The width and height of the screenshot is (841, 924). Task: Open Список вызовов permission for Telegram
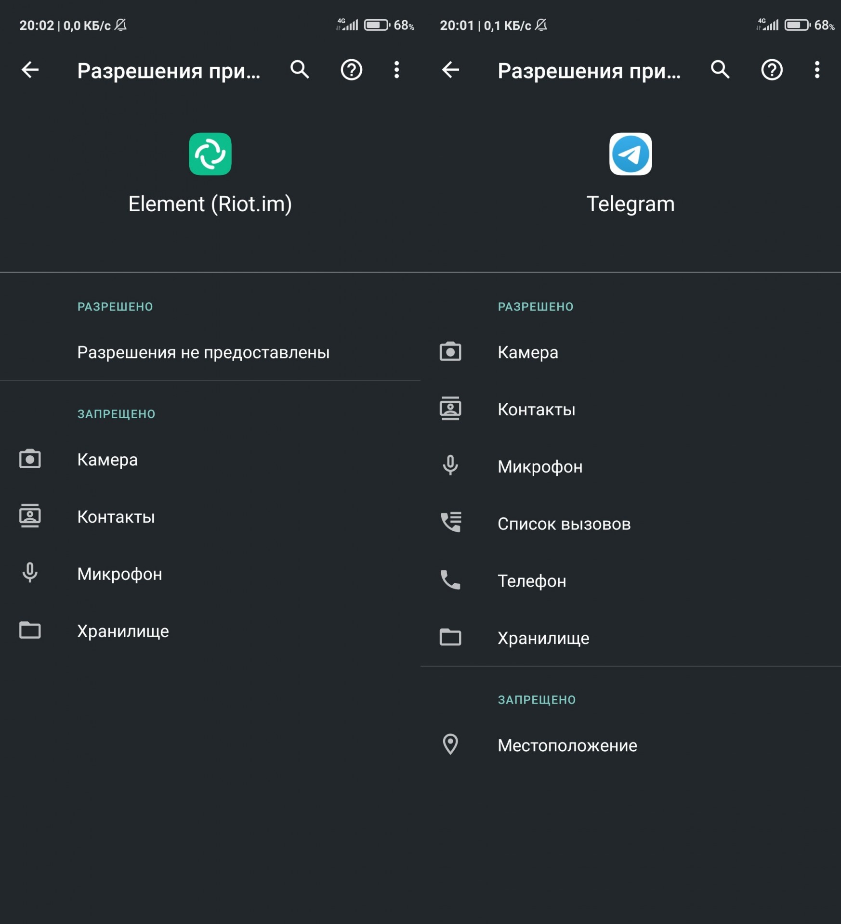point(631,524)
